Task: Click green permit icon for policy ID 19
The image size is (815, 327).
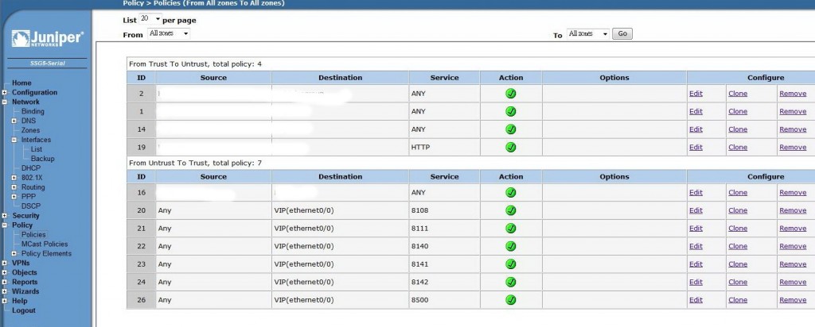Action: pos(510,147)
